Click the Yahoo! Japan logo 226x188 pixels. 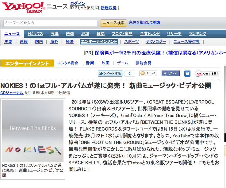(x=23, y=7)
